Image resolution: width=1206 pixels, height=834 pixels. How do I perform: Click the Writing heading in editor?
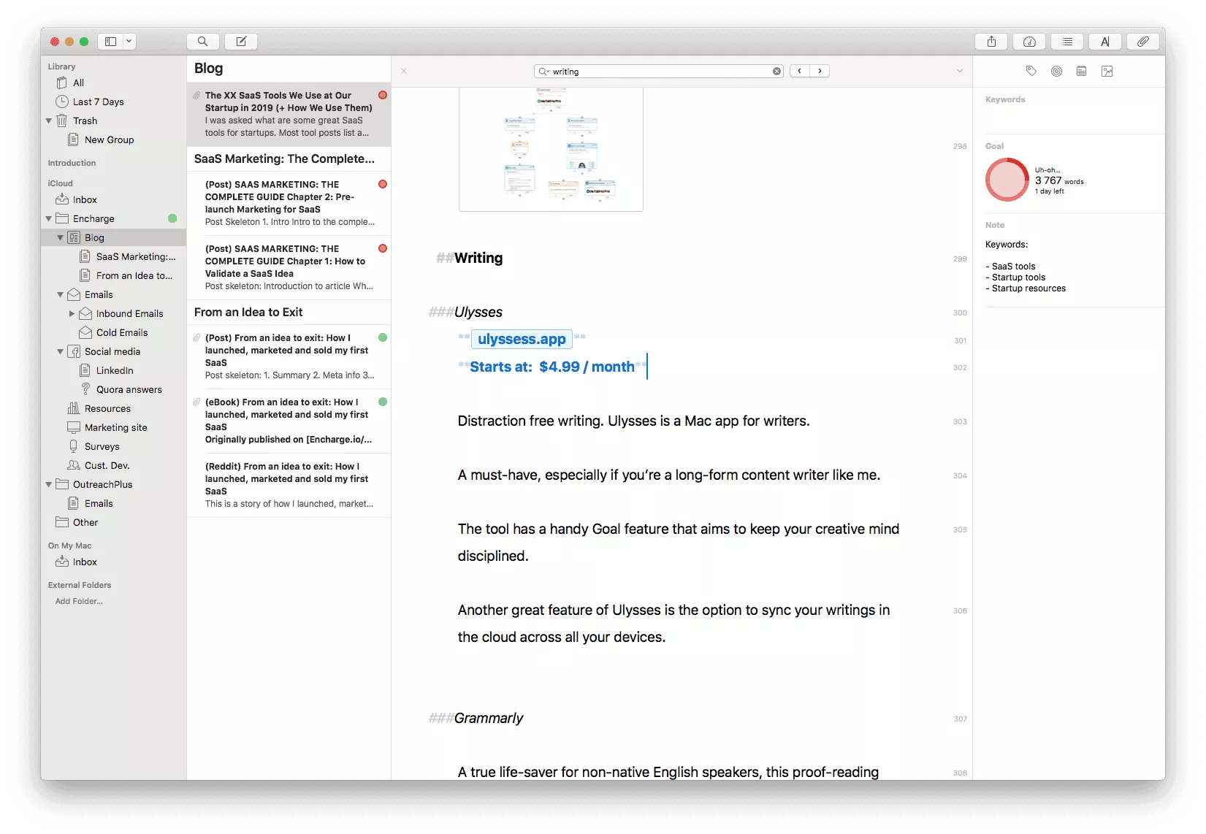pos(478,258)
